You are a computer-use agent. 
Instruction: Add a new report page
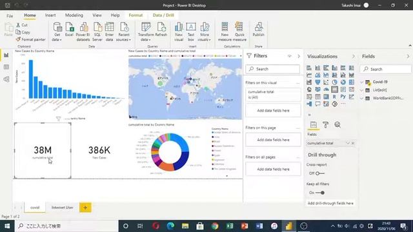(x=85, y=208)
